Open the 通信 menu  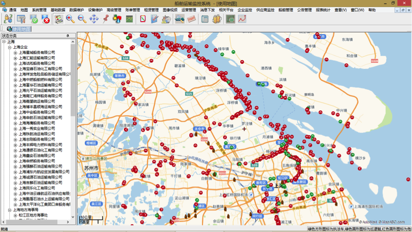pos(13,10)
